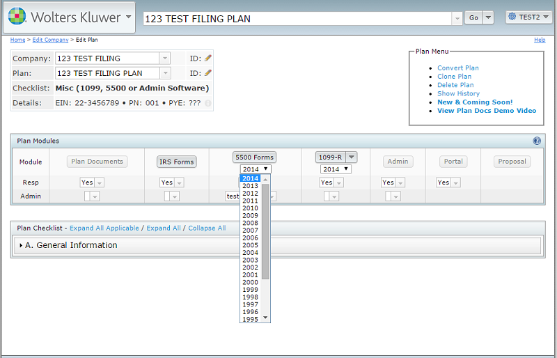The width and height of the screenshot is (557, 358).
Task: Open the 1099-R year dropdown showing 2014
Action: click(x=336, y=169)
